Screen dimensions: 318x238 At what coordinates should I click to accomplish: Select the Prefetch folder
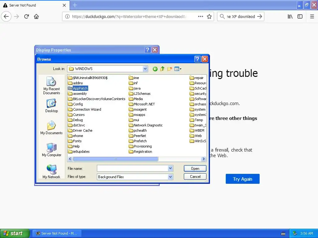click(x=138, y=141)
